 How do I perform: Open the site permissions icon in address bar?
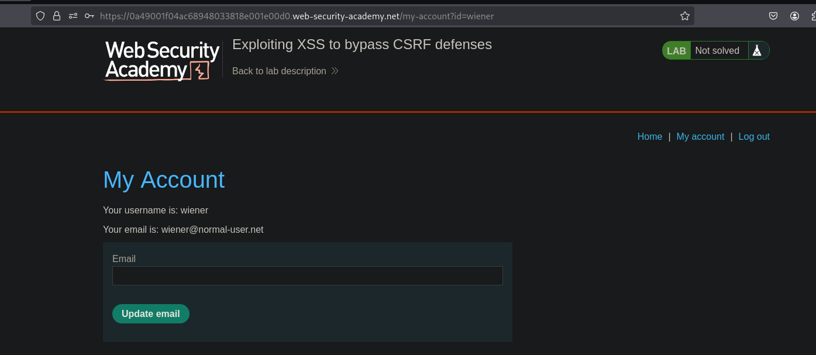pos(73,16)
